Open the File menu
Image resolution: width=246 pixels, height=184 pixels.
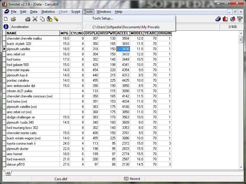point(14,12)
